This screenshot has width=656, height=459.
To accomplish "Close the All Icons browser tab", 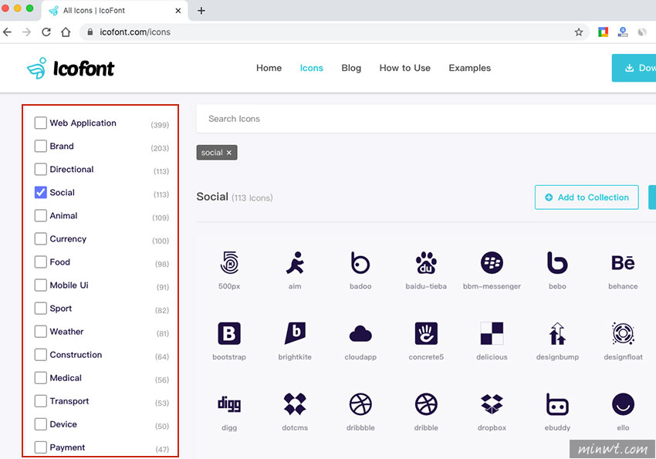I will [178, 11].
